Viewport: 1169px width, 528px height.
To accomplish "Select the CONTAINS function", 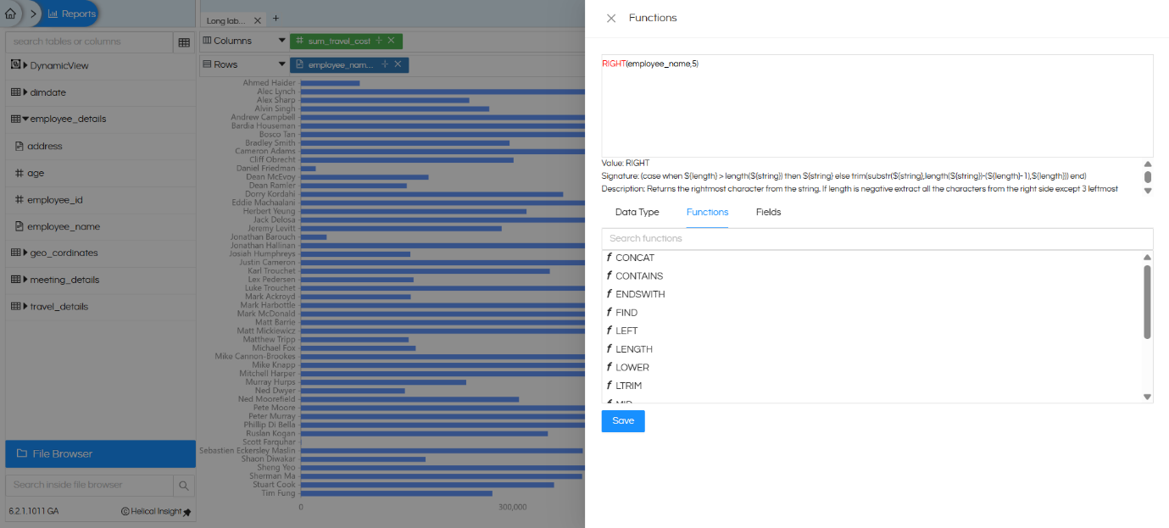I will click(x=639, y=276).
